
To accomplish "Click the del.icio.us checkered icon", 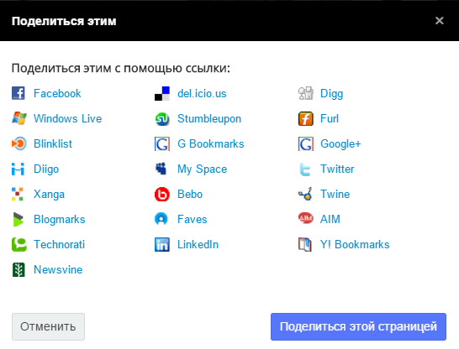I will pyautogui.click(x=162, y=93).
